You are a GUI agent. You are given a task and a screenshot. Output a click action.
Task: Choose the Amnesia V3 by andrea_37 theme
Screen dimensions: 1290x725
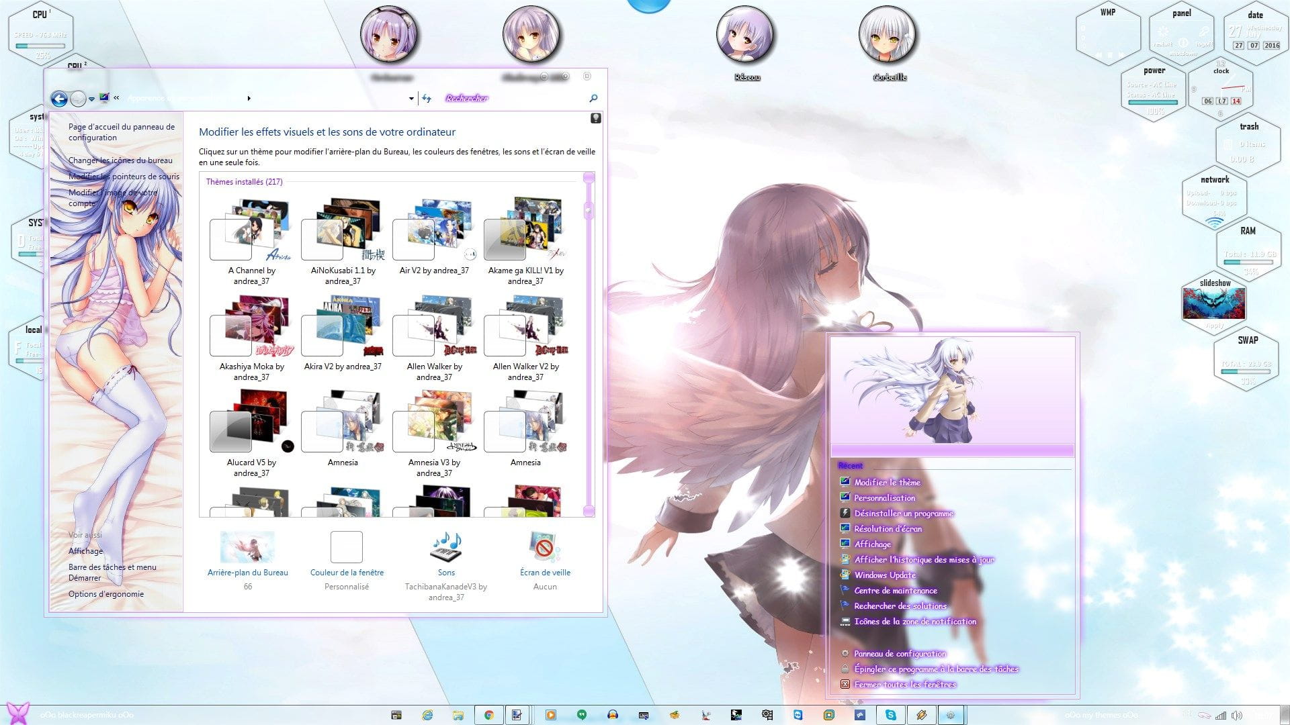(434, 434)
